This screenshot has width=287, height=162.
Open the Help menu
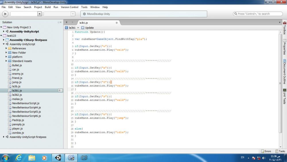click(105, 7)
